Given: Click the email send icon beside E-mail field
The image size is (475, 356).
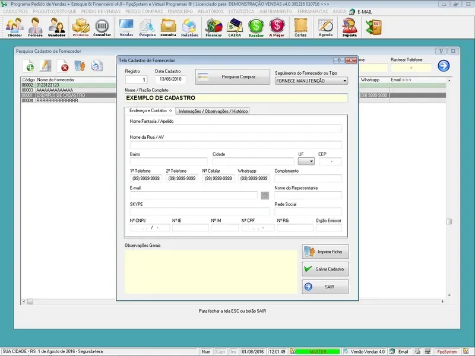Looking at the screenshot, I should pyautogui.click(x=265, y=195).
